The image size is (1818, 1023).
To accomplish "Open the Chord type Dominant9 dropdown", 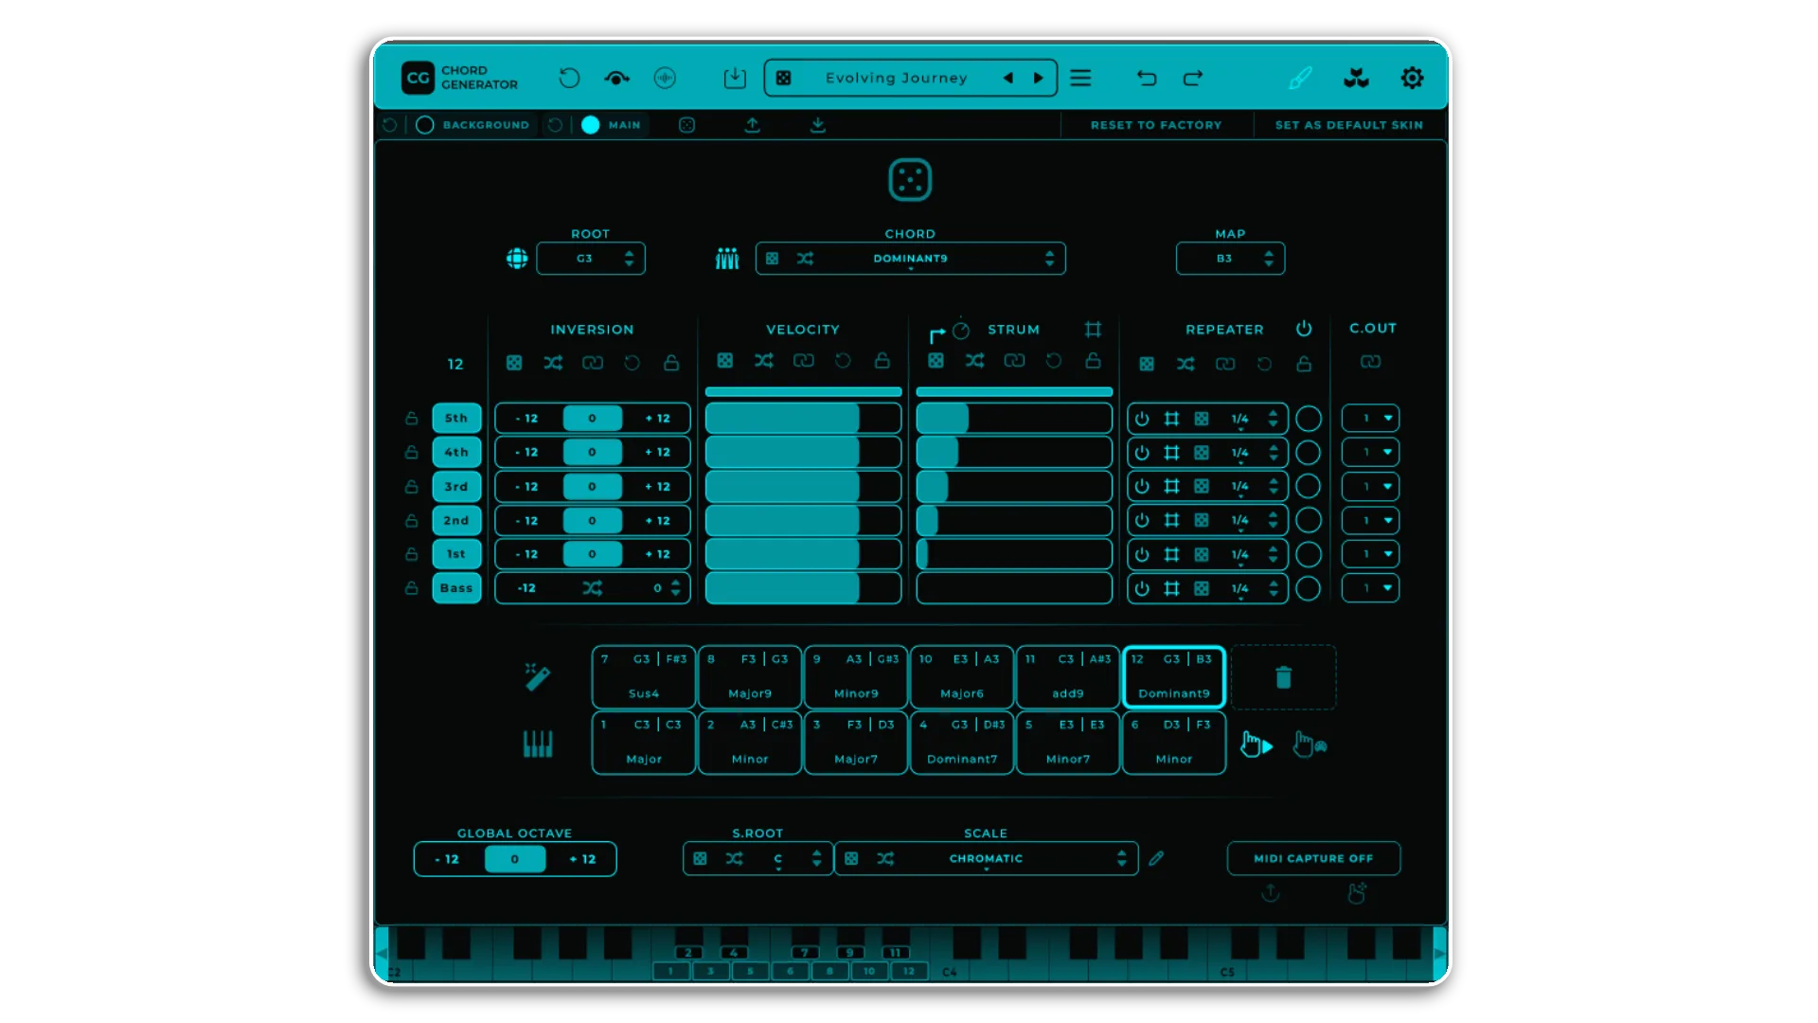I will pos(910,259).
